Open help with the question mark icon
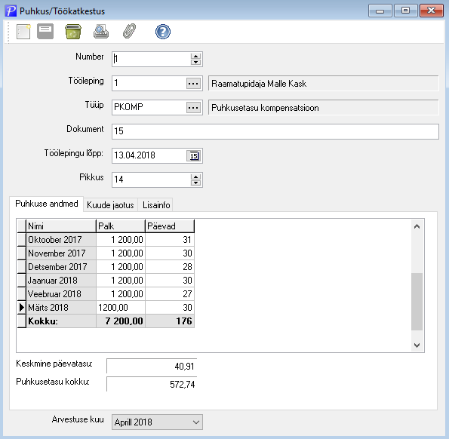Viewport: 449px width, 439px height. coord(163,32)
